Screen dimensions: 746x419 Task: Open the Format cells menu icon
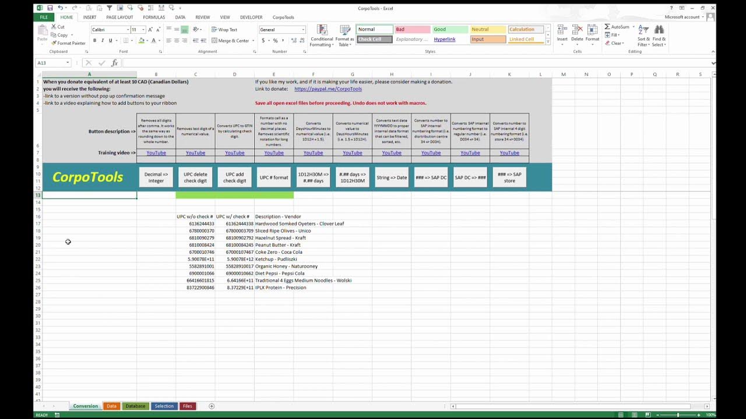592,34
